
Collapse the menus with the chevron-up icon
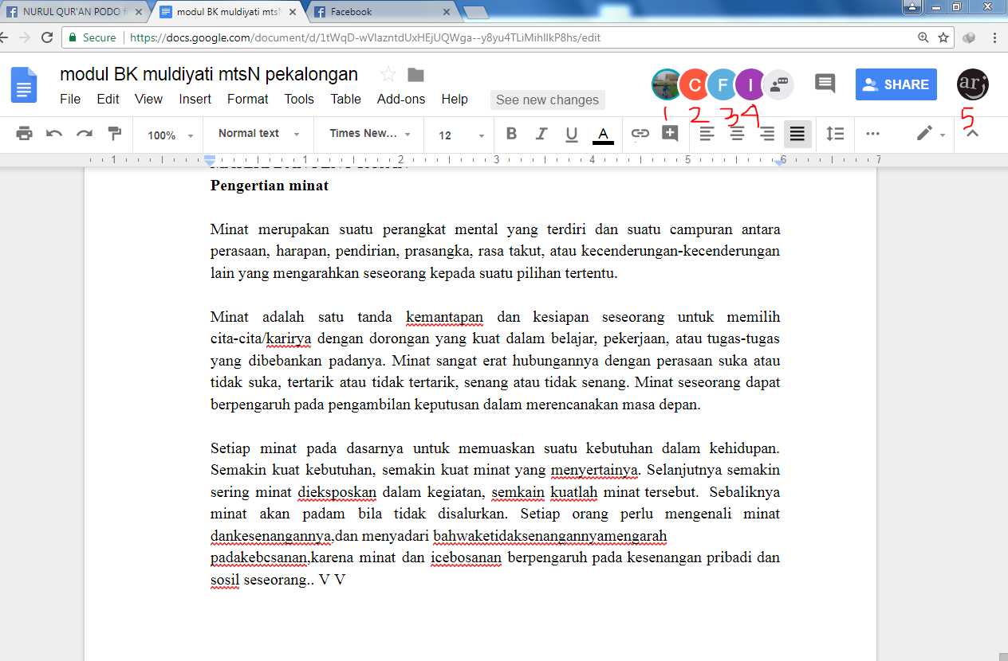tap(972, 134)
